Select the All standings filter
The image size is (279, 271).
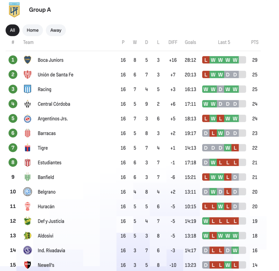(13, 30)
